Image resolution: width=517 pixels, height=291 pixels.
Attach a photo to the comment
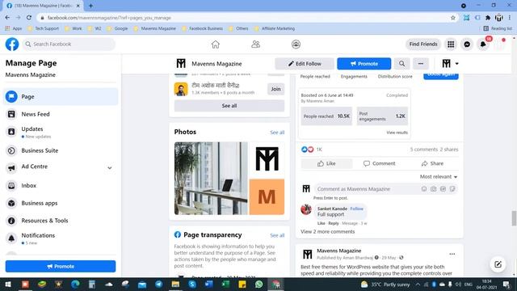click(434, 189)
